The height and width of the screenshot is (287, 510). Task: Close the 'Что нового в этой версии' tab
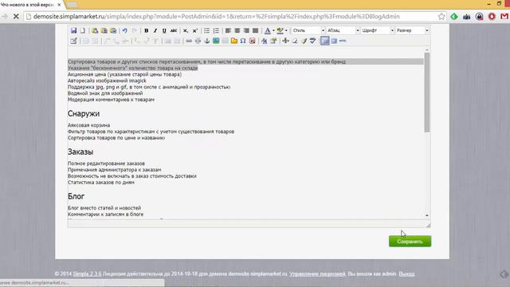point(59,5)
